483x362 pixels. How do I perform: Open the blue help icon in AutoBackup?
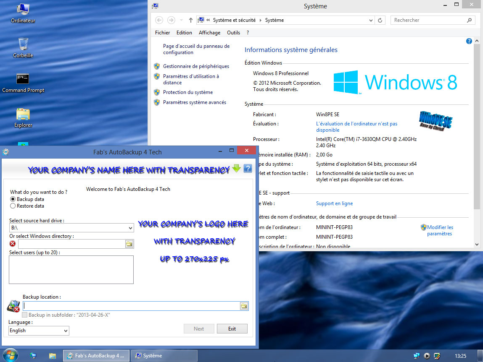tap(248, 168)
